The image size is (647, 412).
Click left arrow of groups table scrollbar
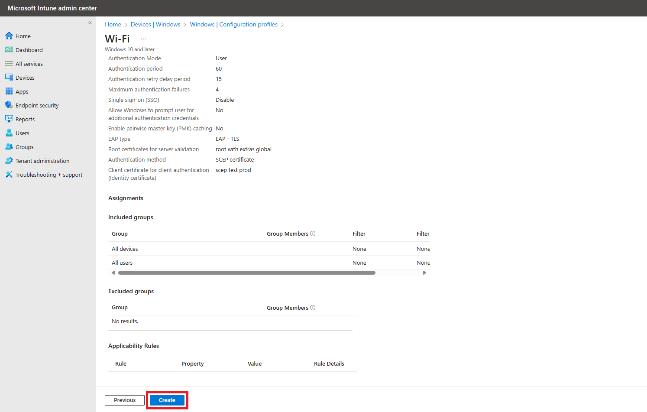tap(113, 273)
